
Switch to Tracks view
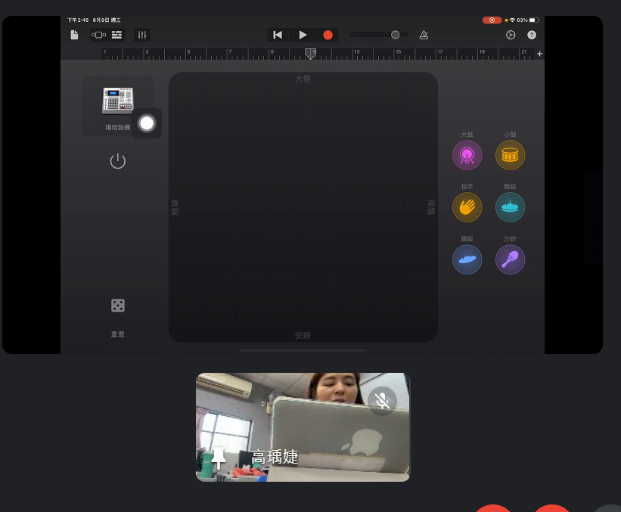[x=116, y=35]
